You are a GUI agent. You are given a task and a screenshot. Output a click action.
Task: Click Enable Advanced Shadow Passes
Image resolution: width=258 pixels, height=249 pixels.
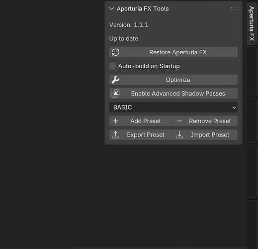pyautogui.click(x=173, y=94)
